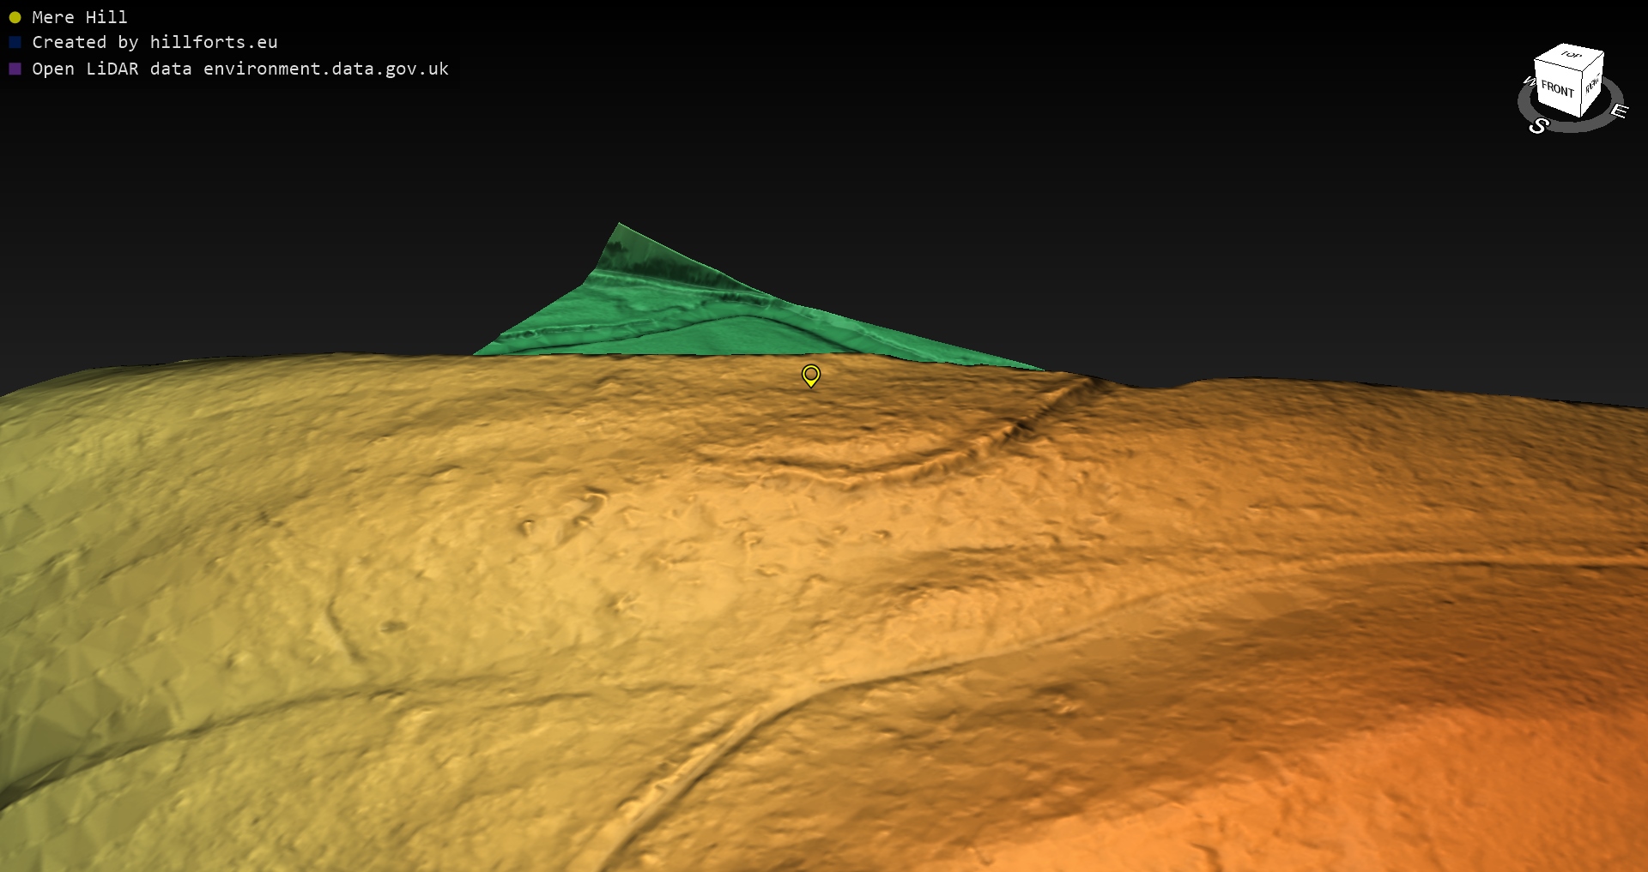Click the yellow circle legend swatch
Image resolution: width=1648 pixels, height=872 pixels.
[15, 17]
